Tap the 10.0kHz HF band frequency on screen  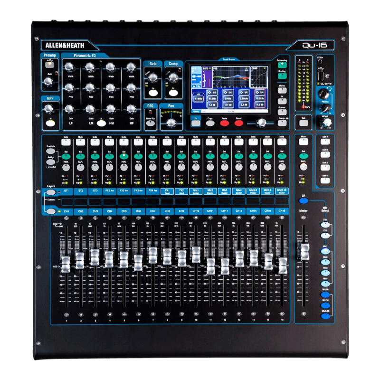point(259,99)
